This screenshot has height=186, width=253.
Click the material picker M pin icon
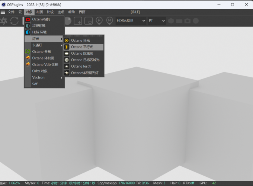[109, 21]
